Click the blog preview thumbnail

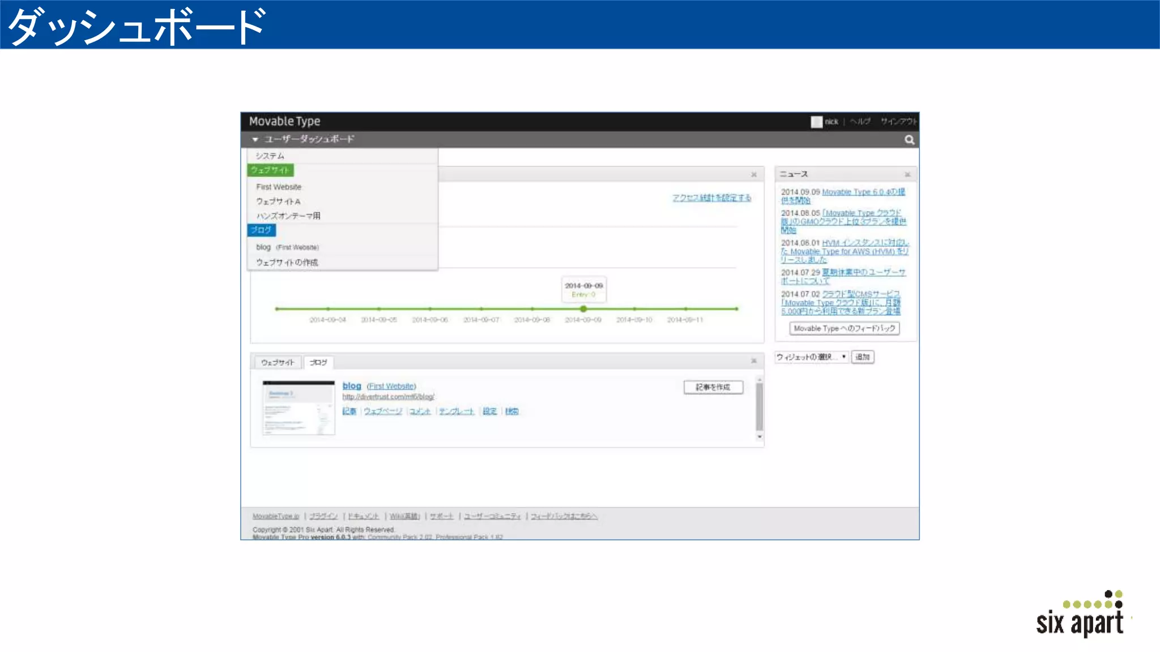pyautogui.click(x=298, y=408)
